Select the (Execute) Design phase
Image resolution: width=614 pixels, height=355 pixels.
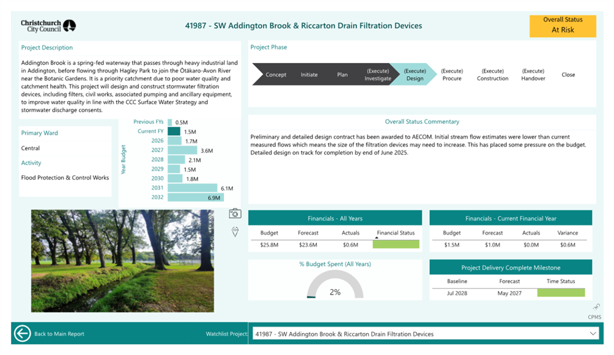[x=415, y=75]
